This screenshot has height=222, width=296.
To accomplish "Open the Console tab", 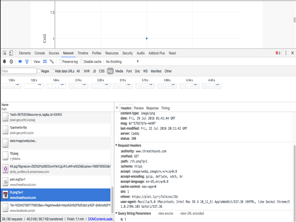I will (x=40, y=53).
